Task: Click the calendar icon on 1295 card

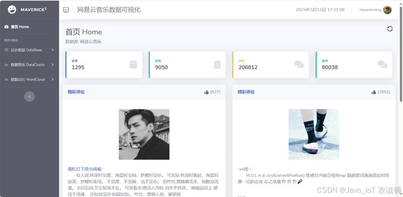Action: pos(133,64)
